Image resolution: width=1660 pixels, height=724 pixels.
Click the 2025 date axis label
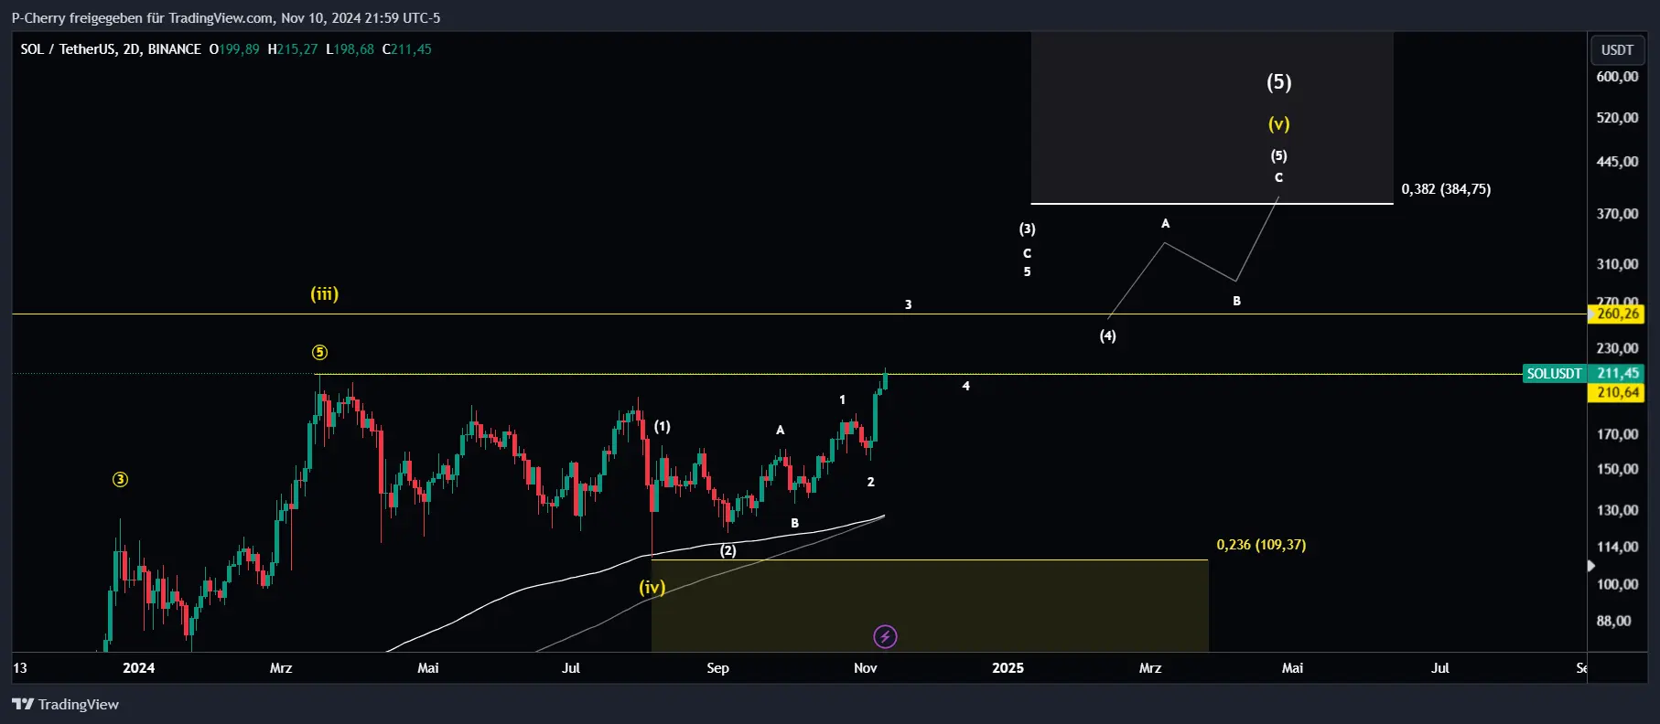click(x=1008, y=668)
